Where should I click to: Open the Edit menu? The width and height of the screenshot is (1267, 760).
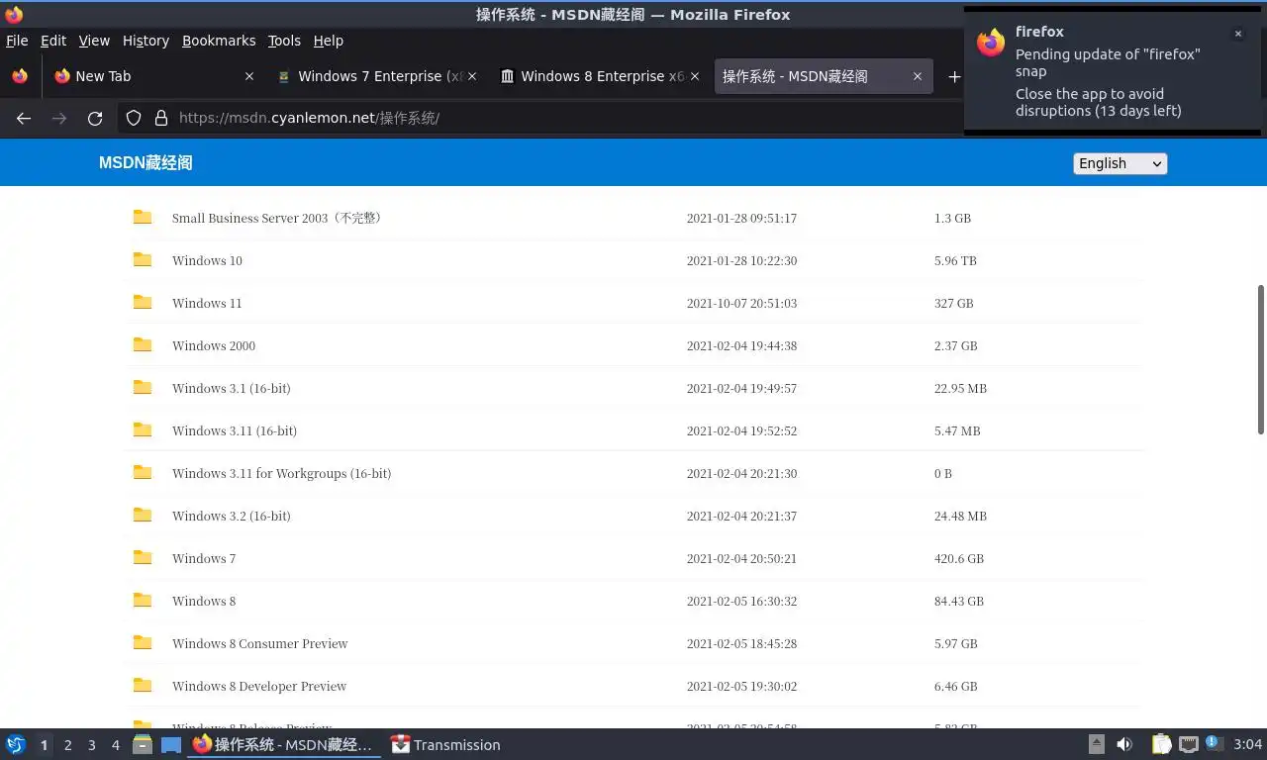tap(53, 41)
